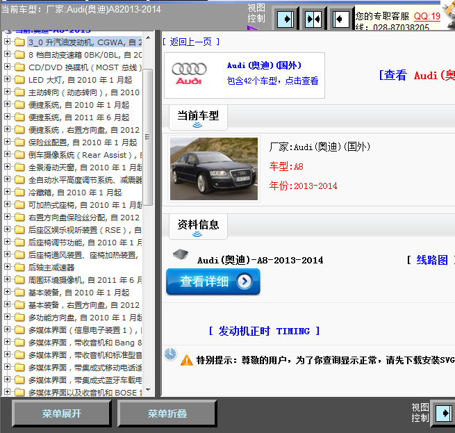The height and width of the screenshot is (433, 455).
Task: Select 多媒体界面，带收音机和 Bang item
Action: click(85, 343)
